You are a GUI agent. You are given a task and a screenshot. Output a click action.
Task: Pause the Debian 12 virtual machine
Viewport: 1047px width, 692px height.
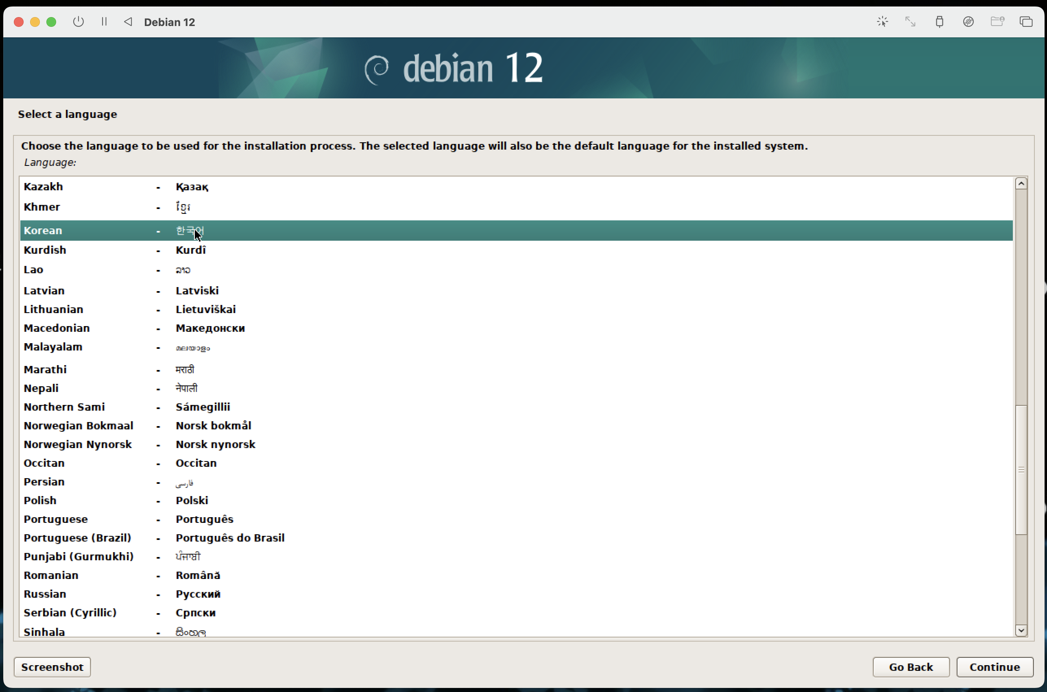104,22
